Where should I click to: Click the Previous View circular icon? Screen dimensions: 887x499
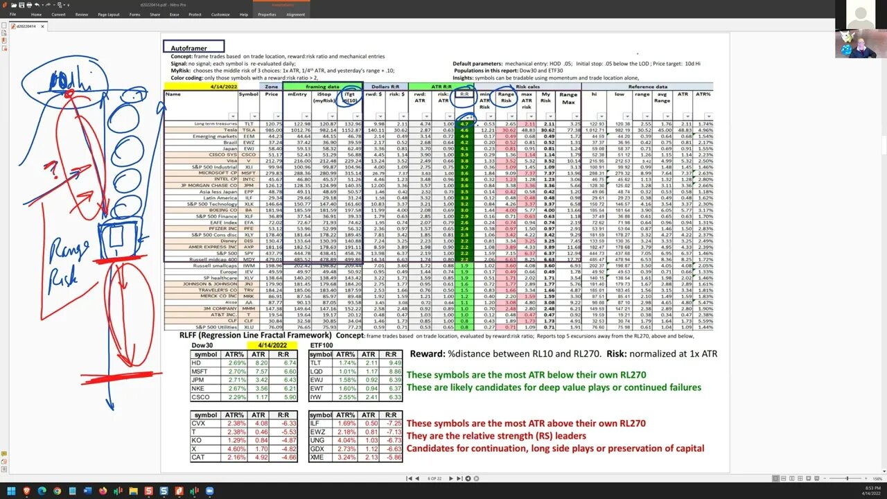[x=468, y=478]
